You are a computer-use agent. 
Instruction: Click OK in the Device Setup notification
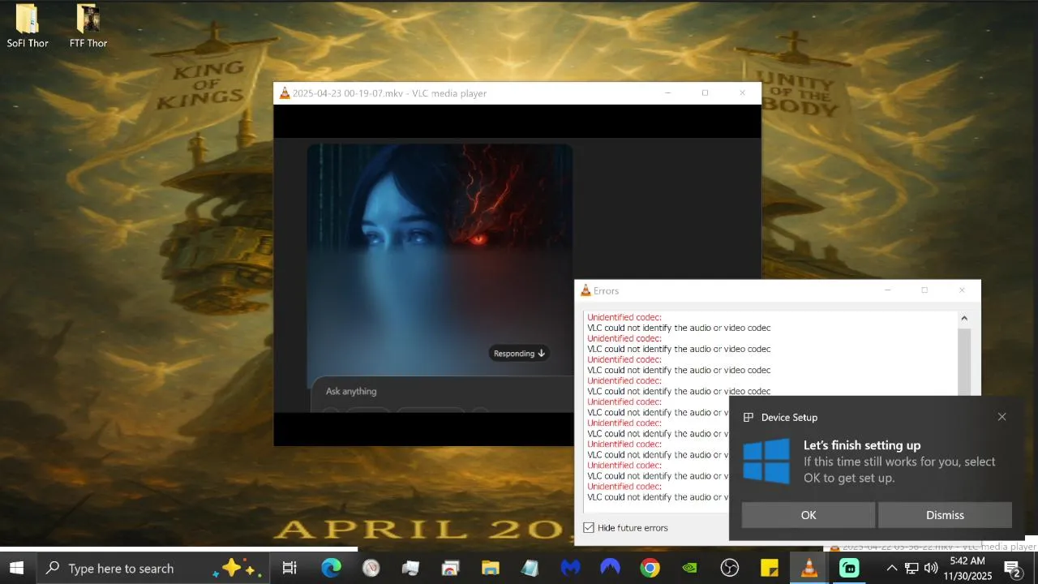(x=809, y=515)
